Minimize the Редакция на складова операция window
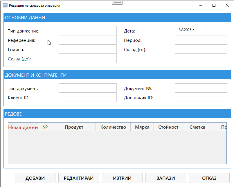The height and width of the screenshot is (187, 234). (x=201, y=6)
